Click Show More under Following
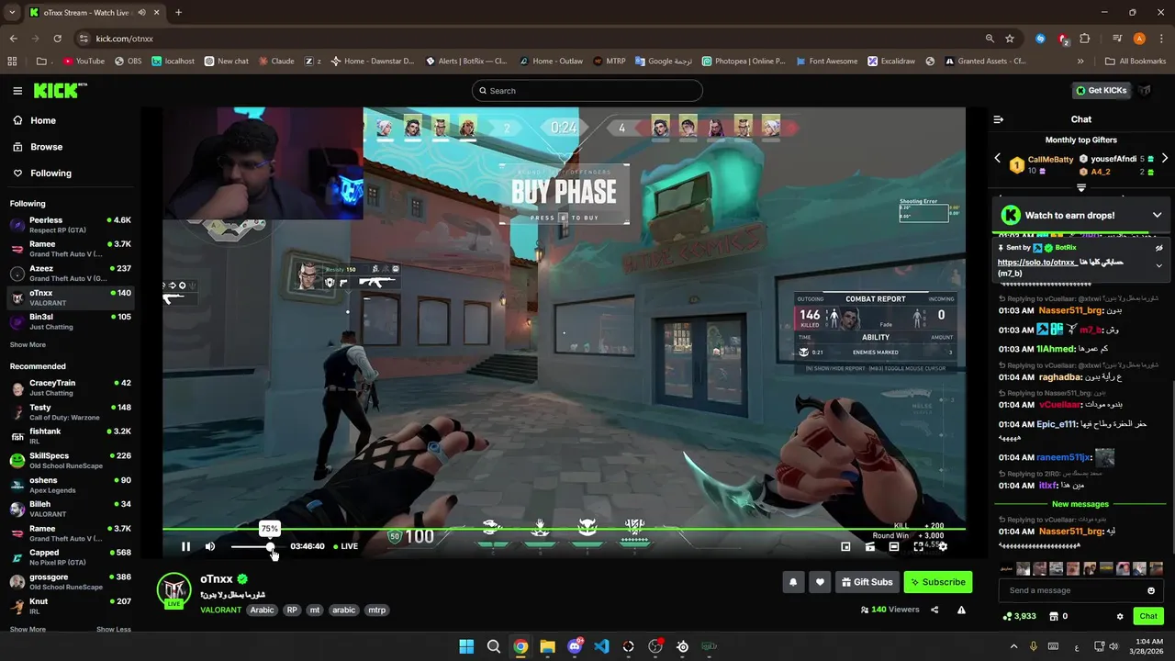 click(28, 345)
